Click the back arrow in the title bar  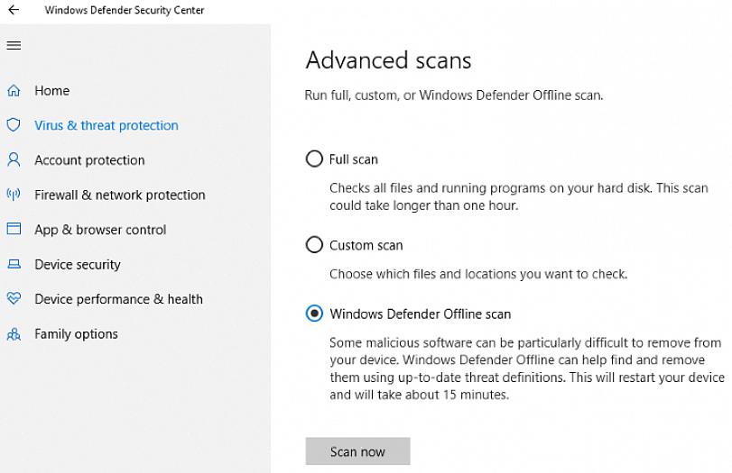(14, 9)
